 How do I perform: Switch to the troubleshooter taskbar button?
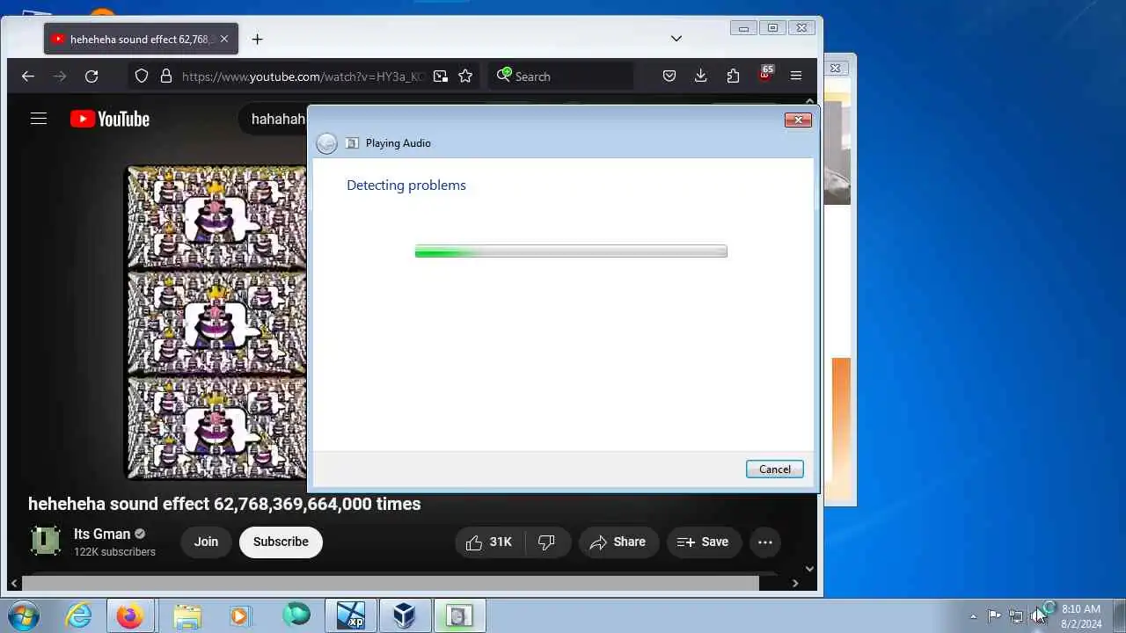458,615
